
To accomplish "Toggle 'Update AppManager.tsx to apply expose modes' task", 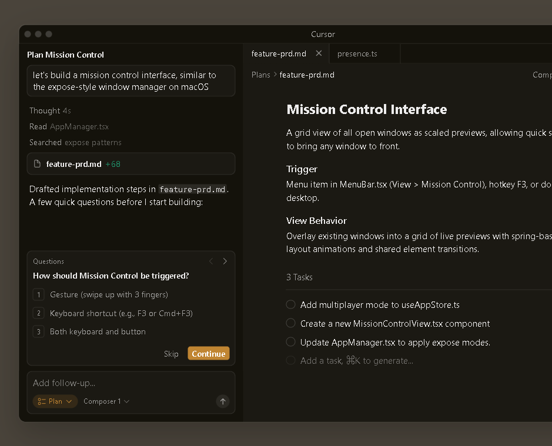I will (x=290, y=342).
